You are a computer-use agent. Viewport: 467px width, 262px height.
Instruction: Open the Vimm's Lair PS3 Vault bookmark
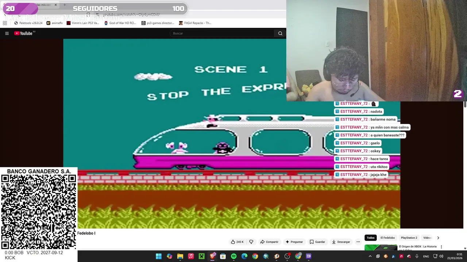[x=83, y=23]
